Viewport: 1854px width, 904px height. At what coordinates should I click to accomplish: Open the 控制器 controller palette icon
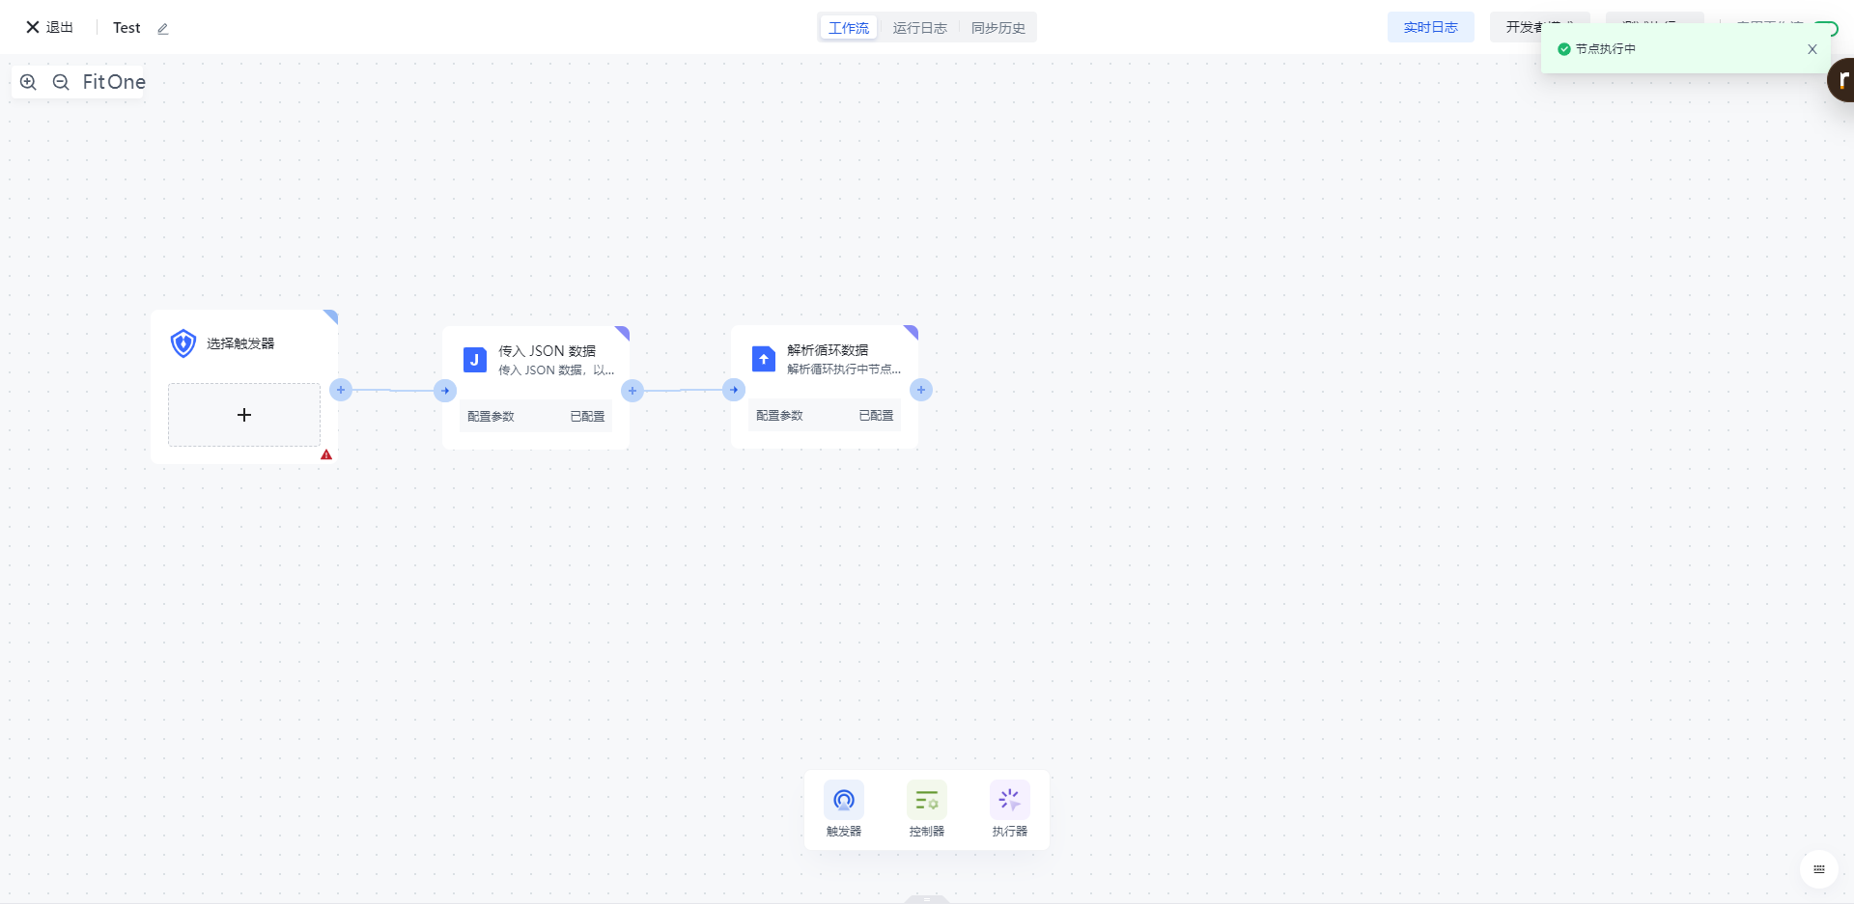pos(926,800)
